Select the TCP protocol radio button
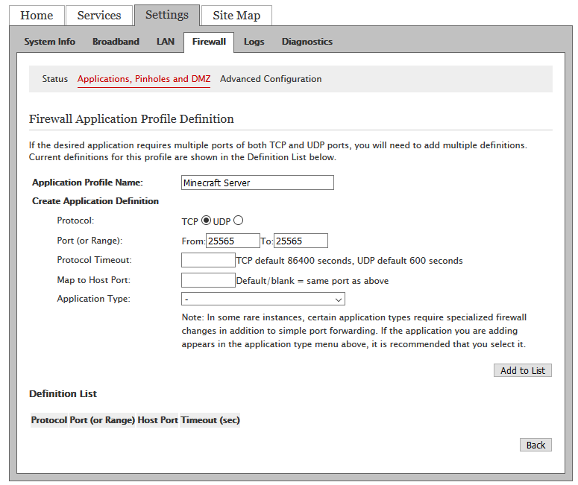The width and height of the screenshot is (578, 485). point(207,221)
